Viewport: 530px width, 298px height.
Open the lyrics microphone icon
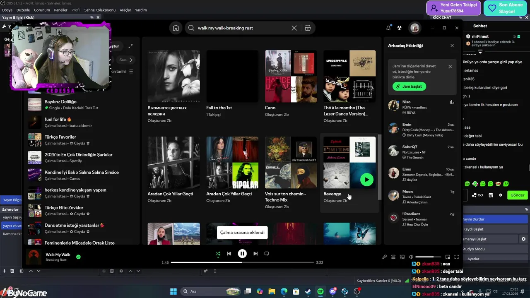tap(384, 257)
